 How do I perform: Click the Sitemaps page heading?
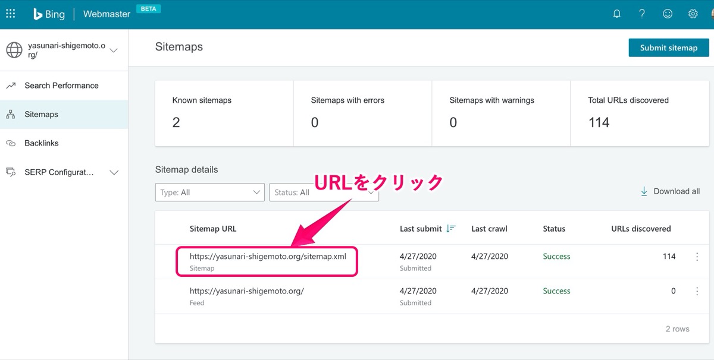179,47
